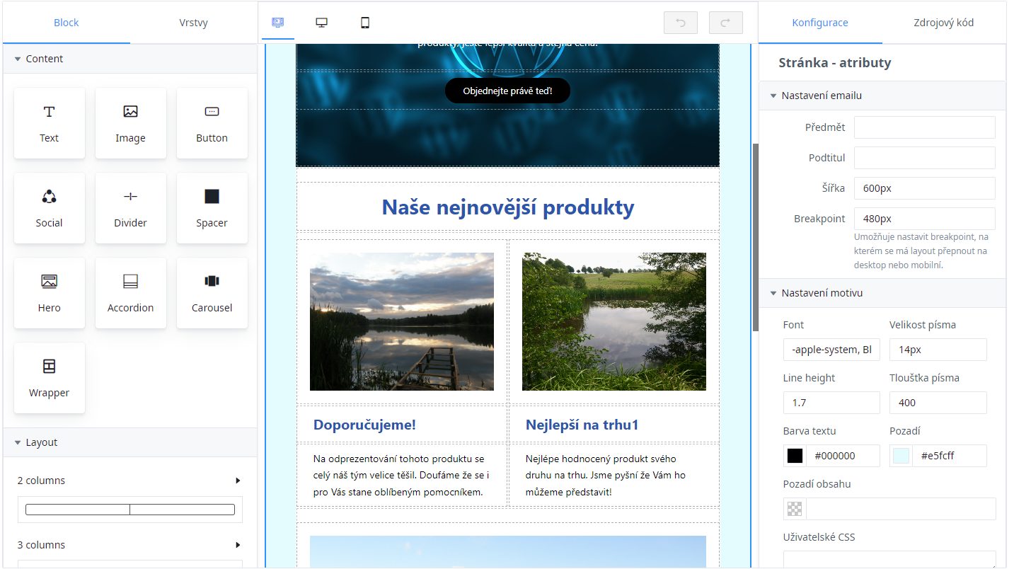Click the Uživatelské CSS text area

(889, 559)
